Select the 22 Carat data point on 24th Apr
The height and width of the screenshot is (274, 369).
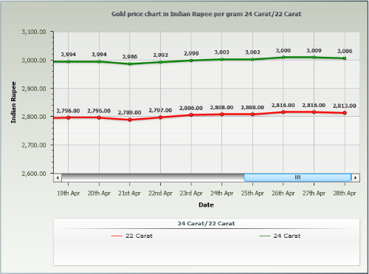222,114
